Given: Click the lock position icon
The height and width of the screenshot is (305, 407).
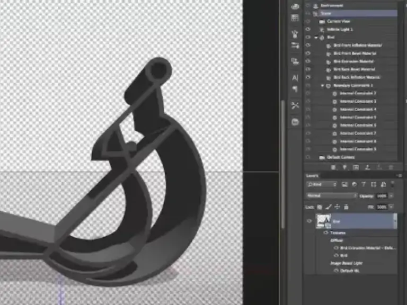Looking at the screenshot, I should tap(337, 206).
